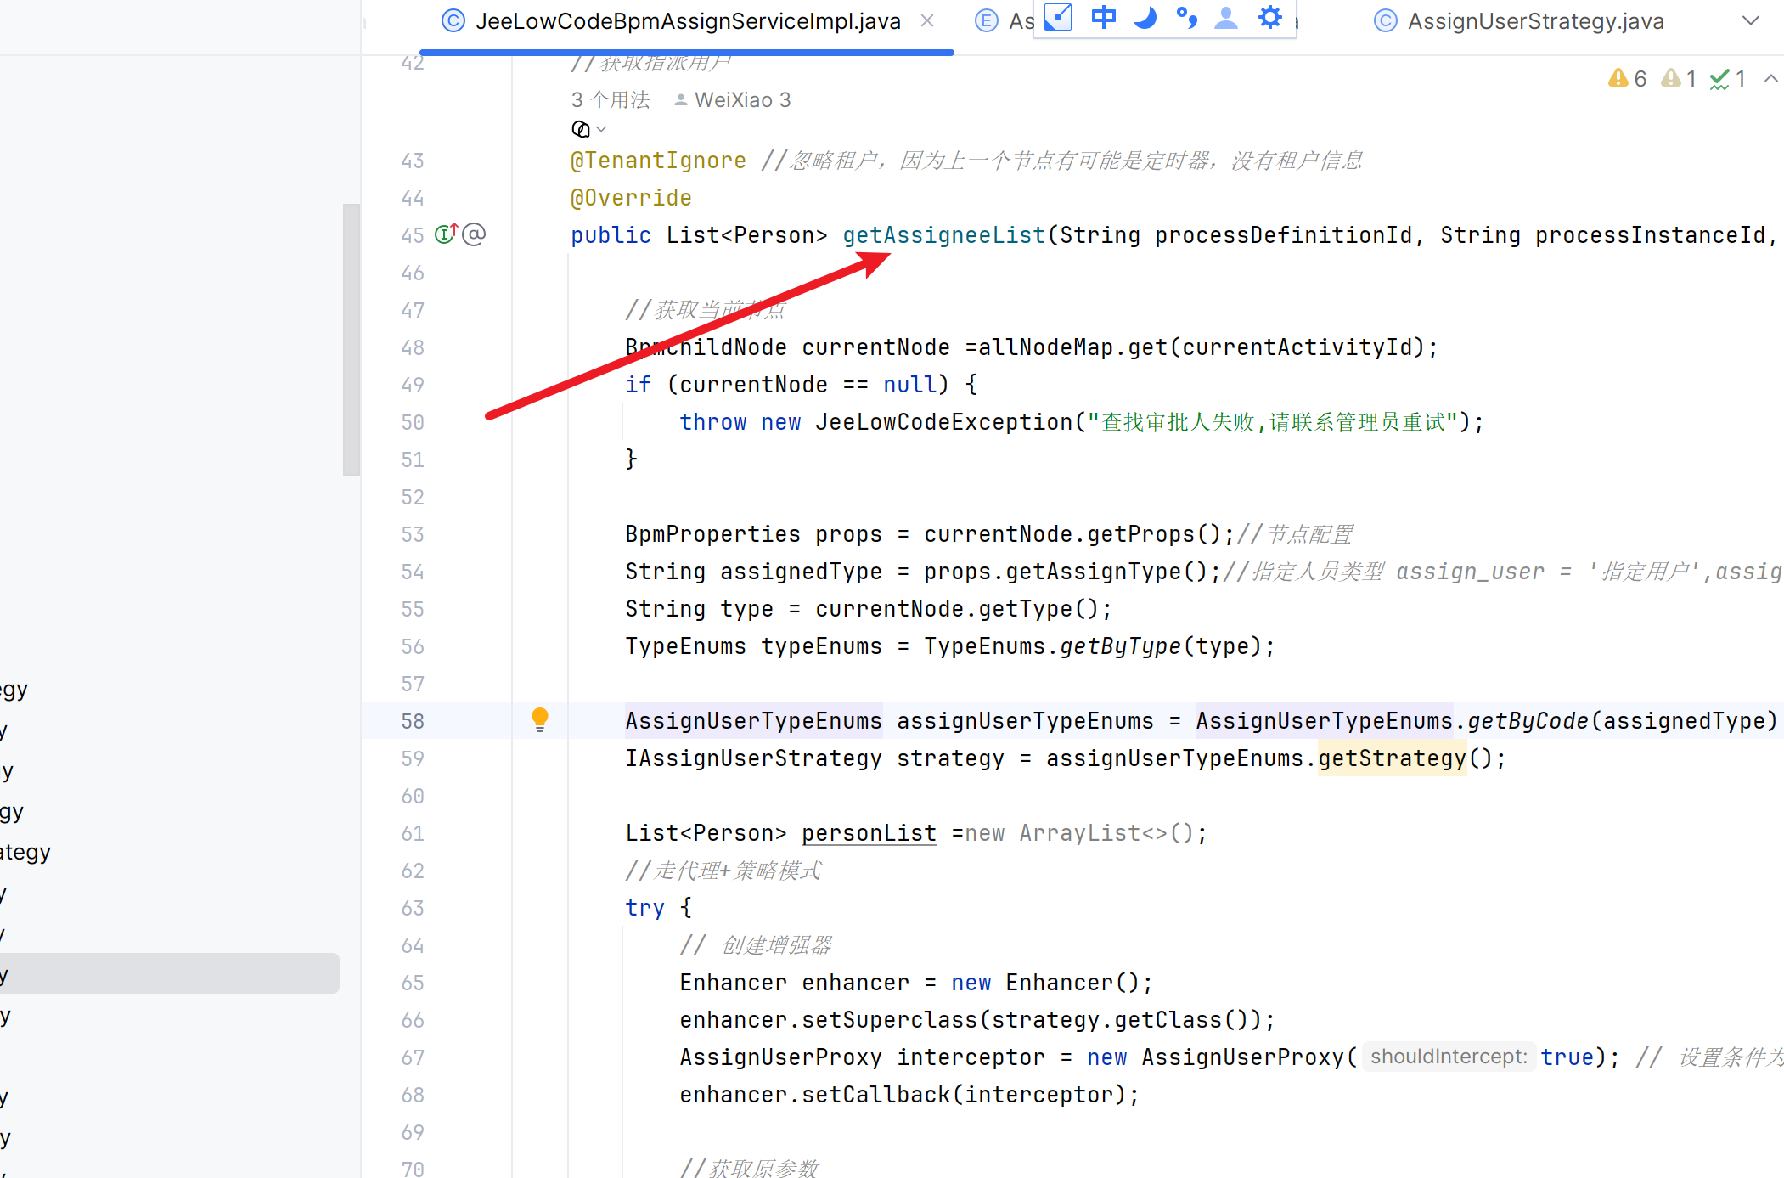This screenshot has height=1178, width=1784.
Task: Click the 6 warnings indicator
Action: point(1627,79)
